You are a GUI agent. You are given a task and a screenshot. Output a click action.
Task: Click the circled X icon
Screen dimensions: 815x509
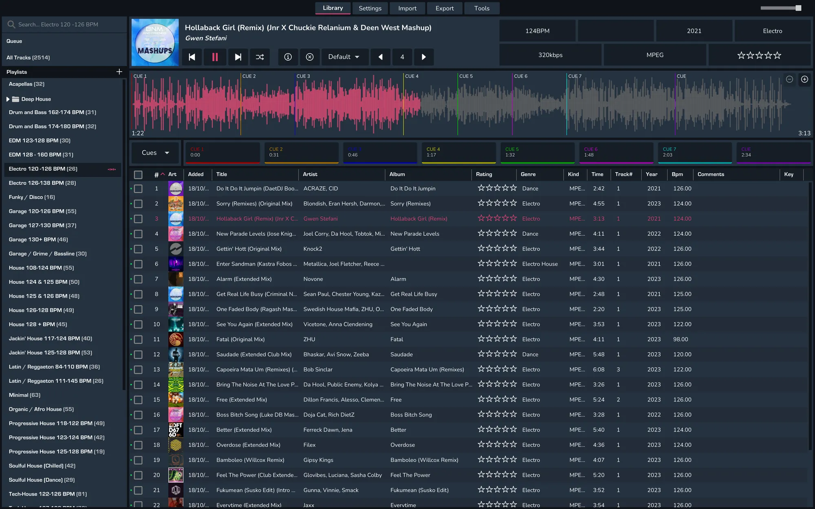310,57
